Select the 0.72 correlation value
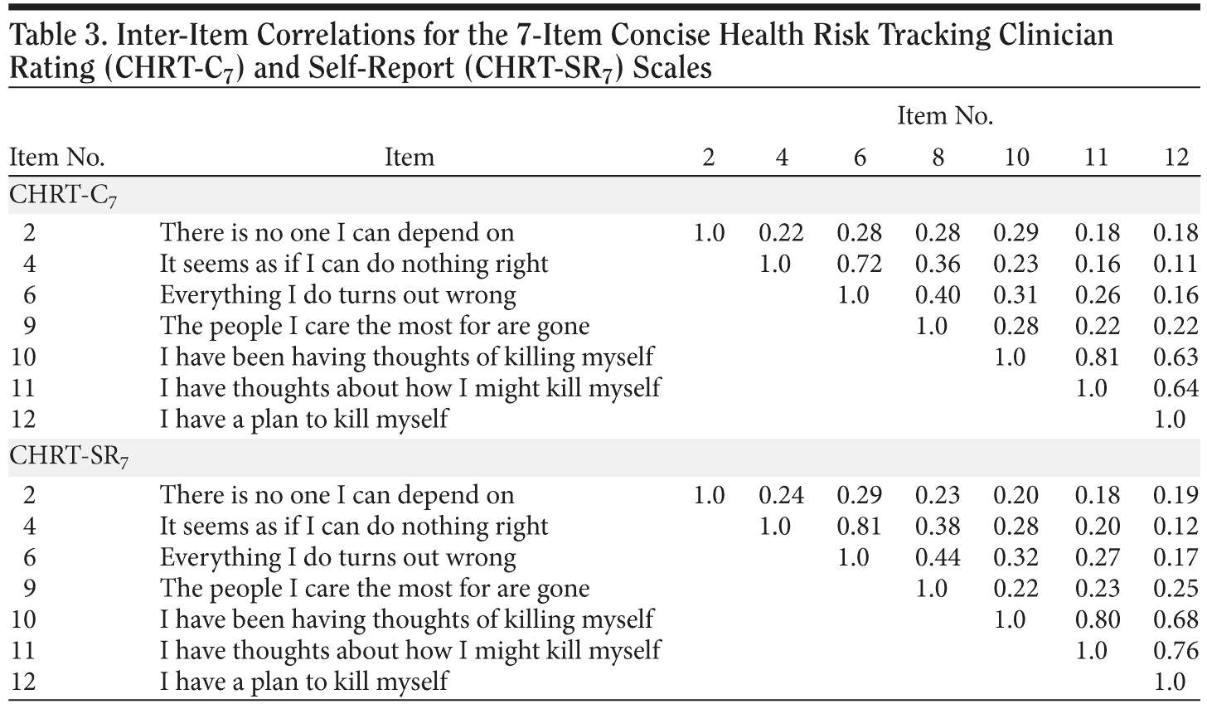Screen dimensions: 1207x704 point(859,264)
